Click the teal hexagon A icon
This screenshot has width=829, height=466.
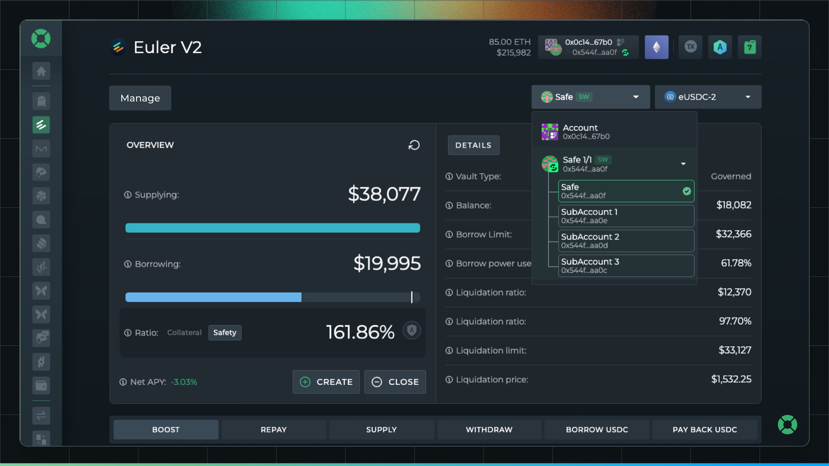pyautogui.click(x=720, y=47)
